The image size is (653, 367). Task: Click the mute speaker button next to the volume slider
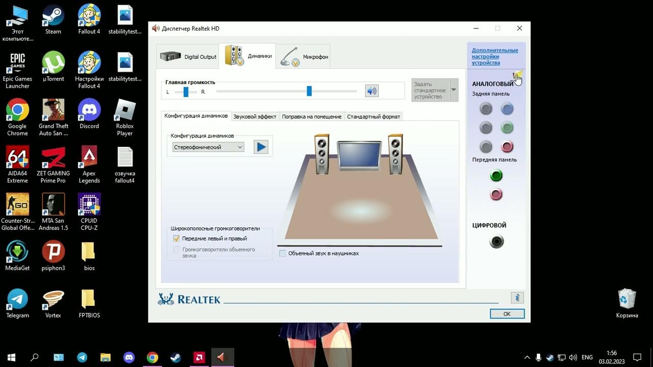click(x=372, y=91)
